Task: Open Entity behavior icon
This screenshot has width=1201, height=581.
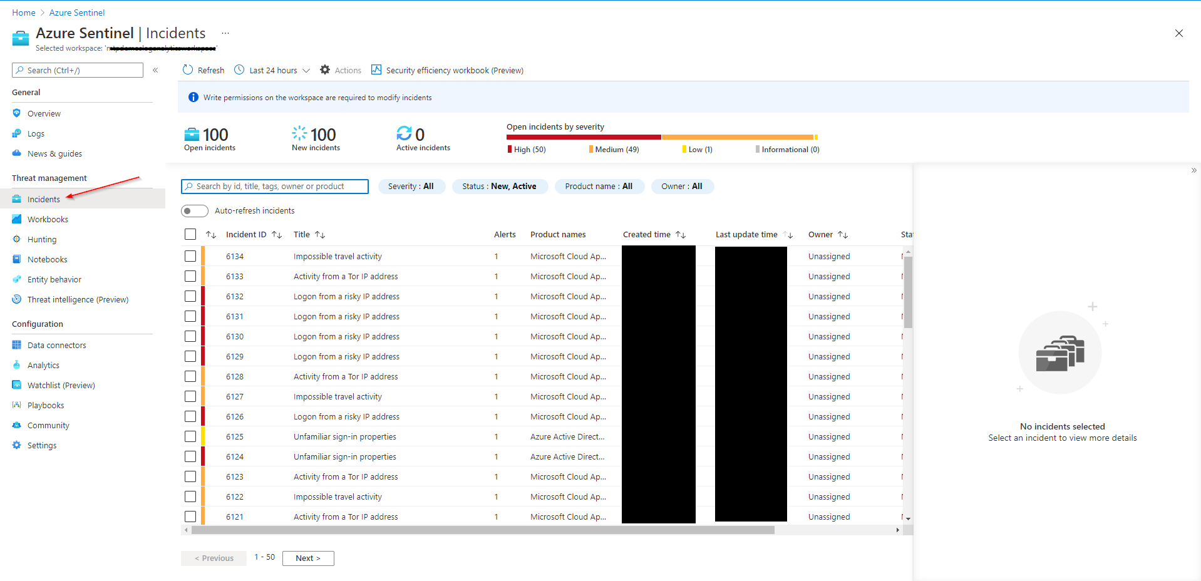Action: (x=17, y=279)
